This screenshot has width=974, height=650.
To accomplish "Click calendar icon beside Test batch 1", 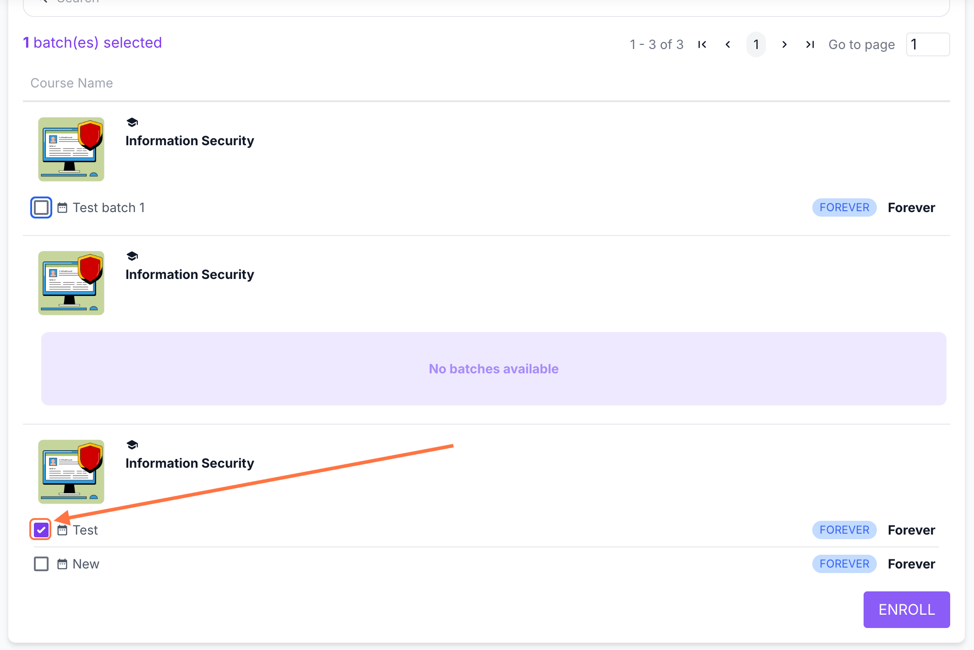I will [x=62, y=208].
